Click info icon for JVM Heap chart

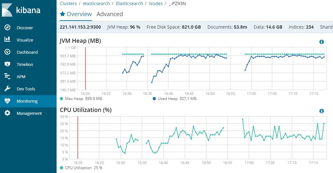(x=321, y=42)
